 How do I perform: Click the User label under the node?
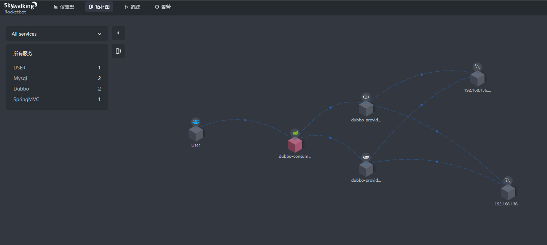196,145
